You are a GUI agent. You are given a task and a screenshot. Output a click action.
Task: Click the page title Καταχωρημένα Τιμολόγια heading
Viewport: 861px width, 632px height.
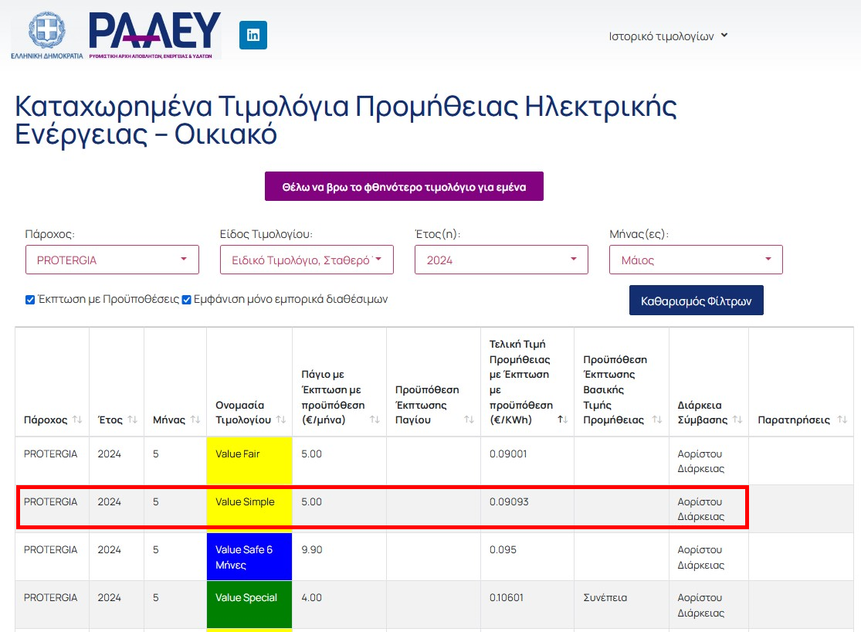346,121
